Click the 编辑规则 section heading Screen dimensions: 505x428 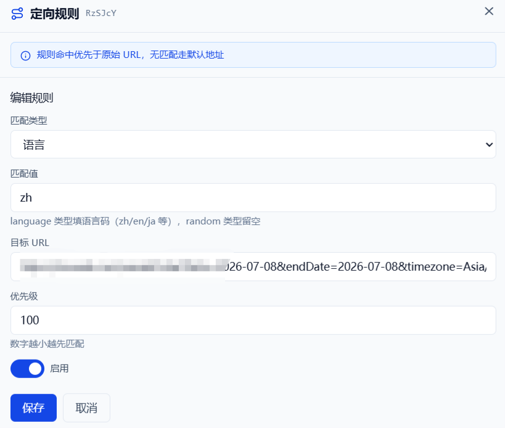point(31,97)
